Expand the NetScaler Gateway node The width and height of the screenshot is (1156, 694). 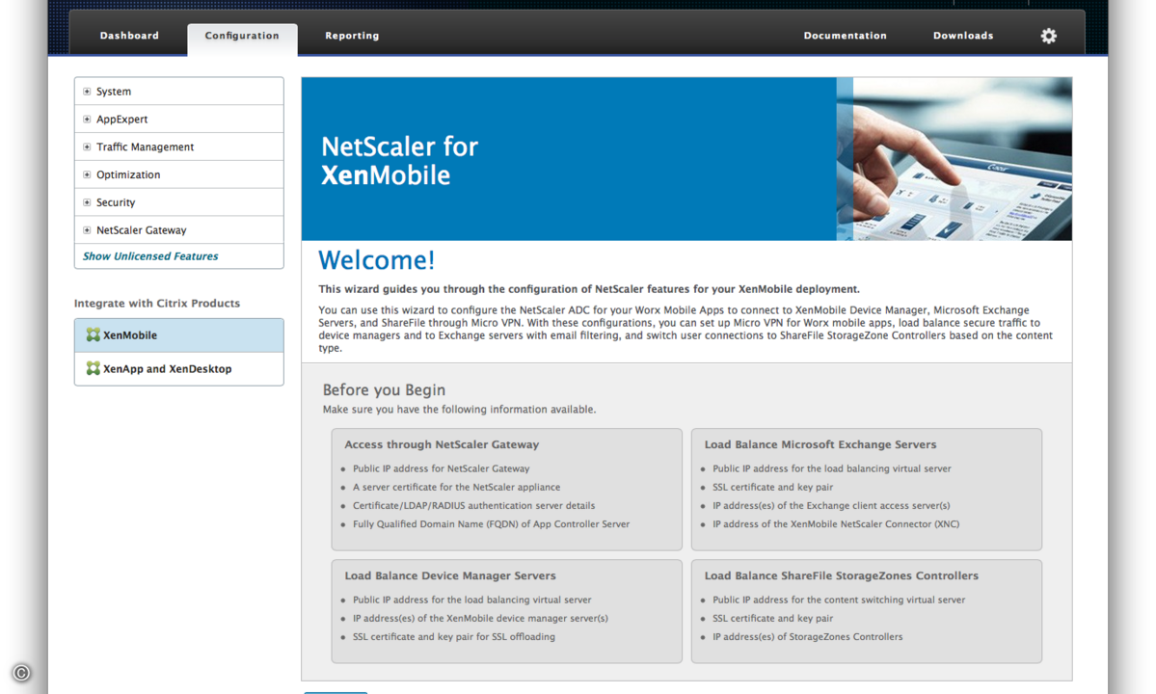coord(87,229)
